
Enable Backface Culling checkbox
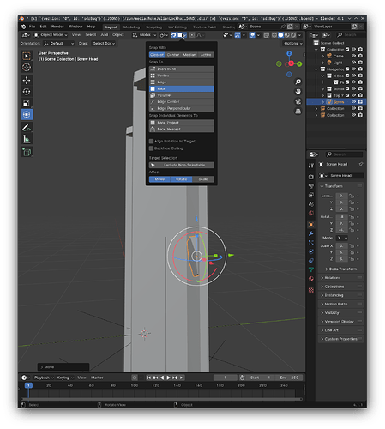pos(152,148)
